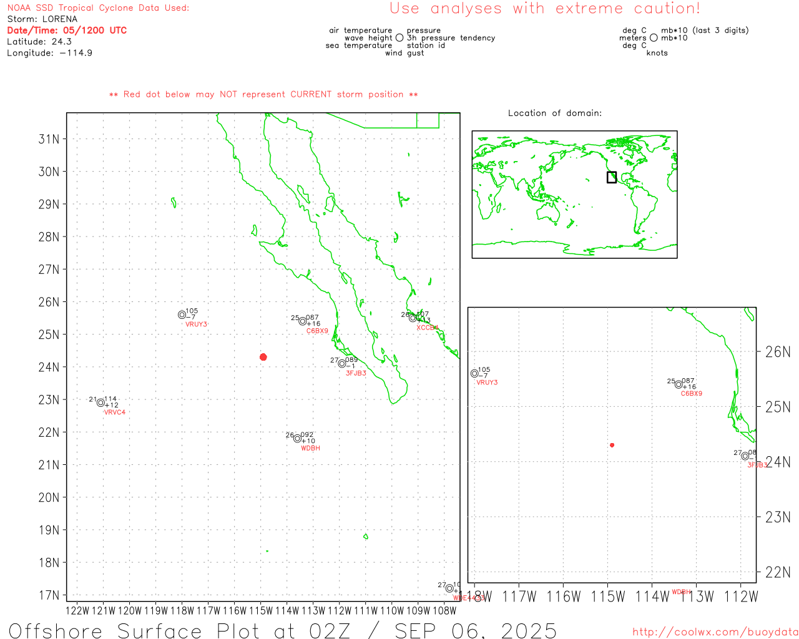Click 'Use analyses with extreme caution!' warning

click(x=545, y=8)
